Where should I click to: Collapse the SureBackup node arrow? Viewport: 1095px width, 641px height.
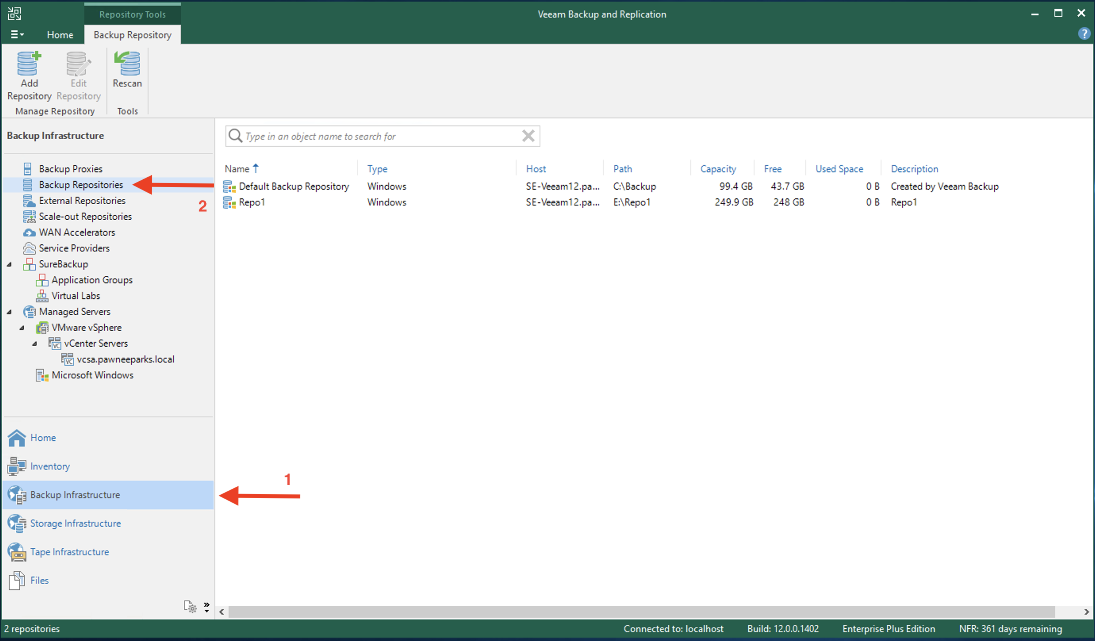point(9,264)
